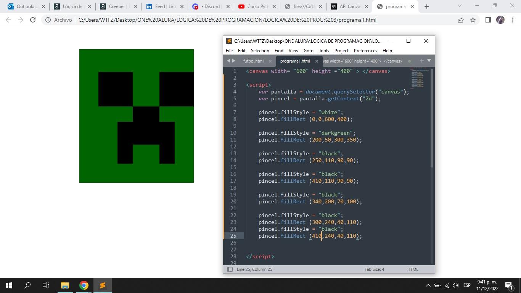Open Chrome tab search chevron

tap(459, 6)
